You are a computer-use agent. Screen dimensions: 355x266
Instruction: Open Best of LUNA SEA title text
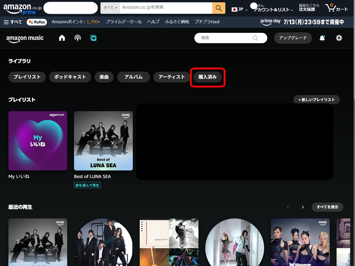click(x=92, y=176)
